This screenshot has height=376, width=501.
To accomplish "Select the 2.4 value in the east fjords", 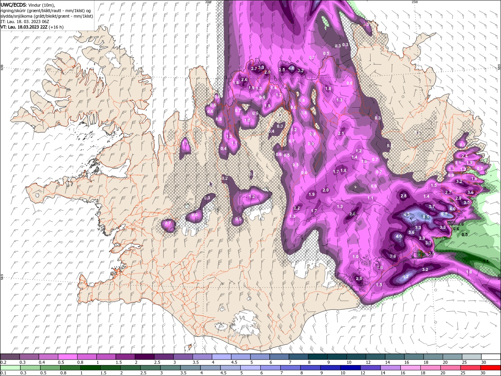I will coord(465,156).
